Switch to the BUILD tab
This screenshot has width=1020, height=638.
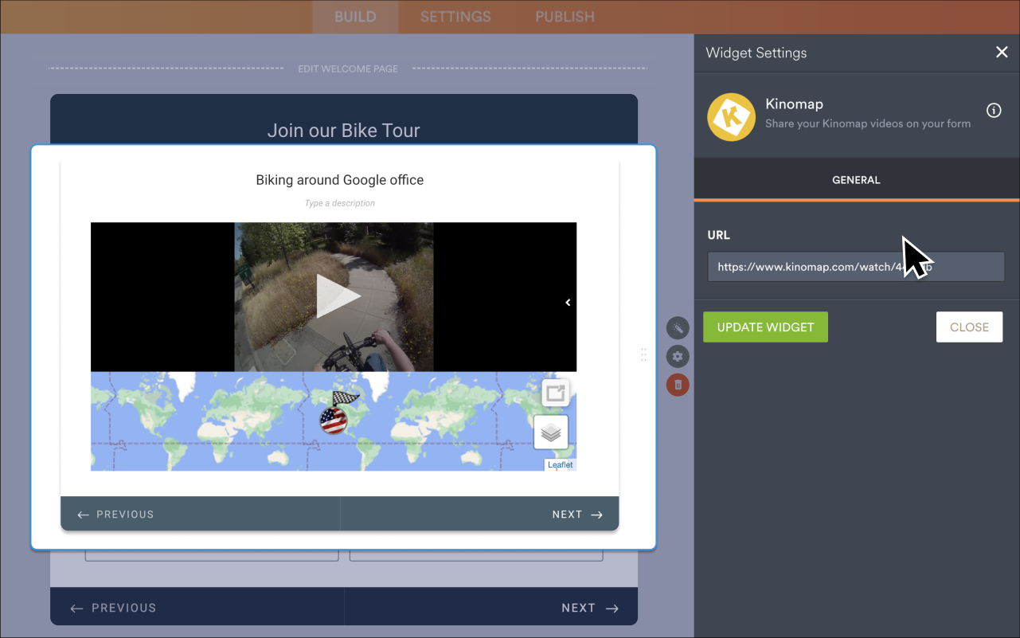(x=355, y=17)
